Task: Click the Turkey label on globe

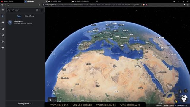Action: [140, 46]
